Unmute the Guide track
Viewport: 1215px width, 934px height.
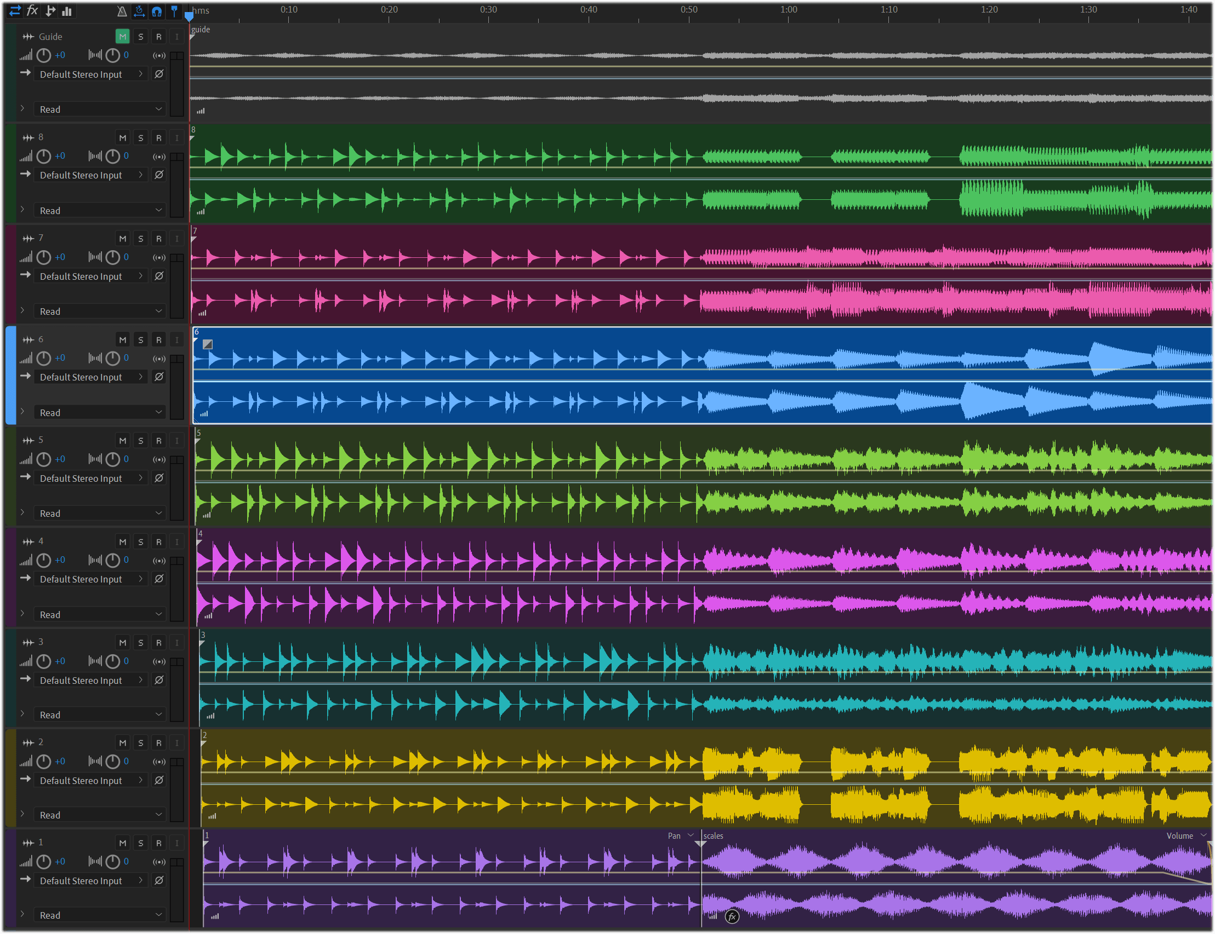click(122, 37)
